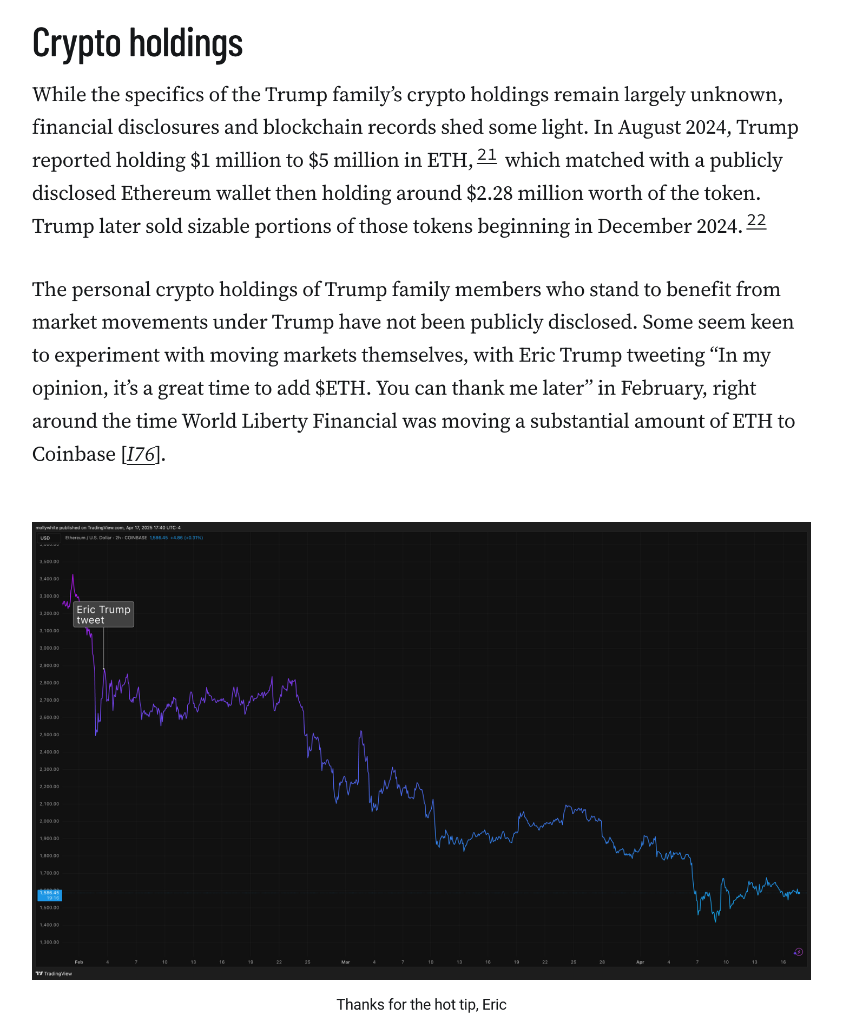This screenshot has height=1034, width=843.
Task: Click the Eric Trump tweet annotation label
Action: [103, 614]
